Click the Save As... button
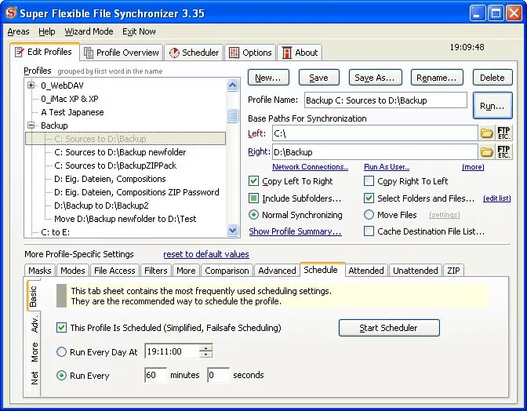 click(x=375, y=78)
